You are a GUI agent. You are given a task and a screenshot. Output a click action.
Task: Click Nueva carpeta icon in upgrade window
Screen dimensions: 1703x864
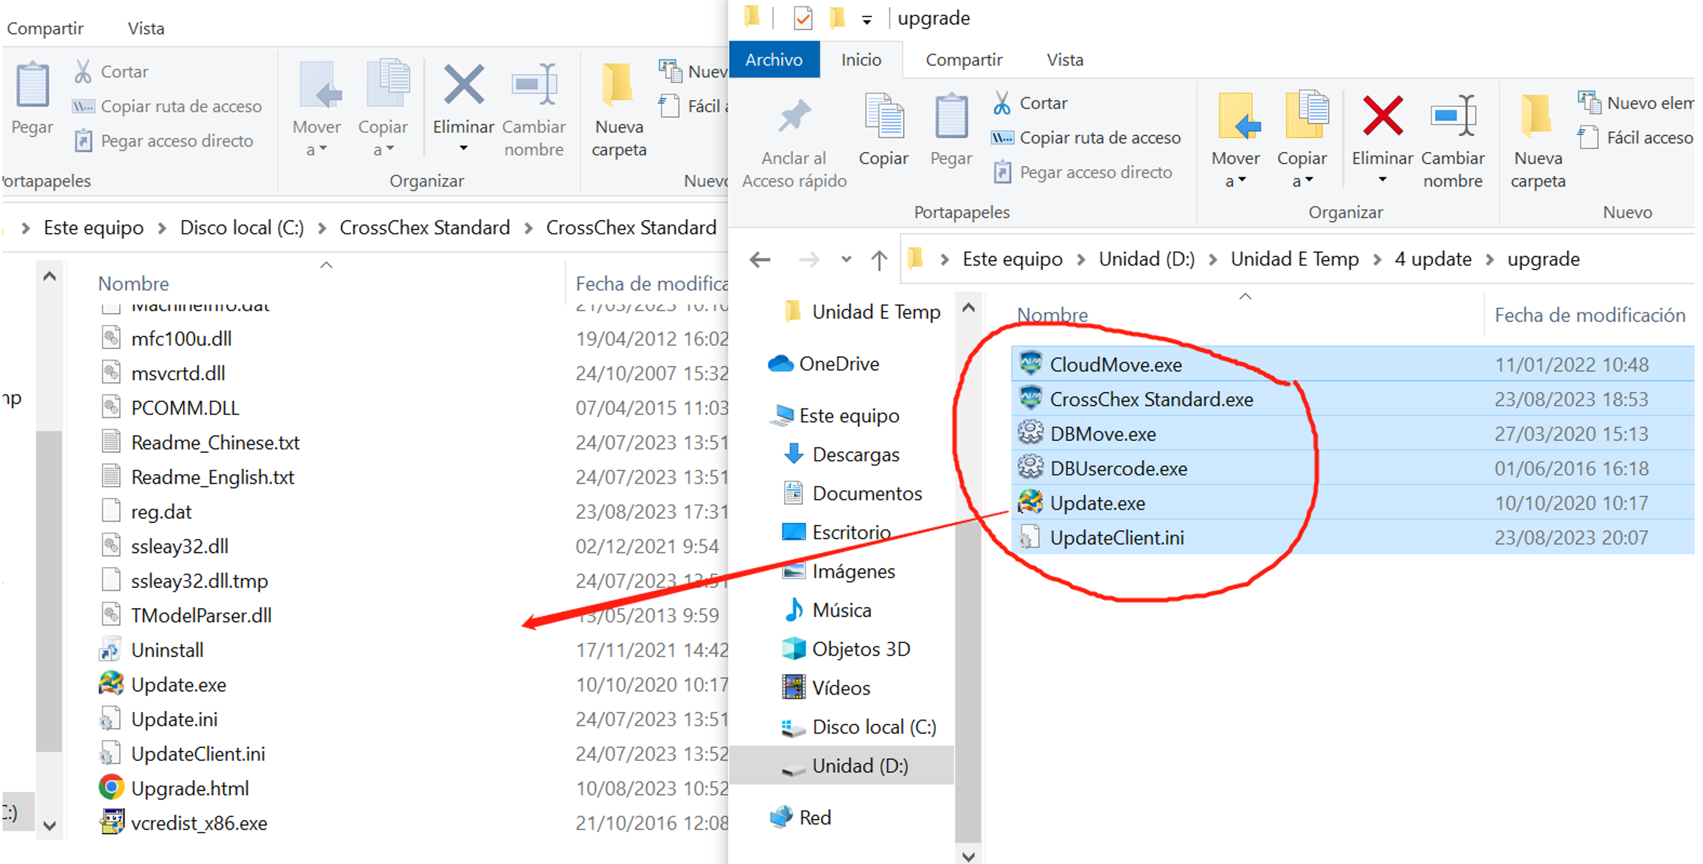click(x=1537, y=117)
